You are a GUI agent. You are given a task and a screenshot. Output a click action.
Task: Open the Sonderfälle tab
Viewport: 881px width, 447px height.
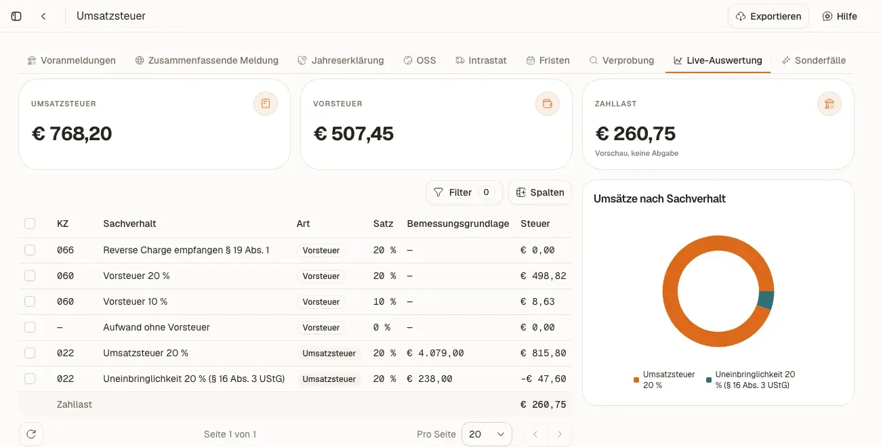click(x=813, y=60)
